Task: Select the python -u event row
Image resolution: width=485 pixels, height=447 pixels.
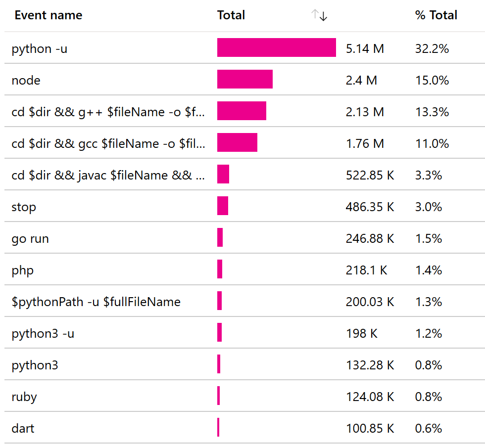Action: coord(40,48)
